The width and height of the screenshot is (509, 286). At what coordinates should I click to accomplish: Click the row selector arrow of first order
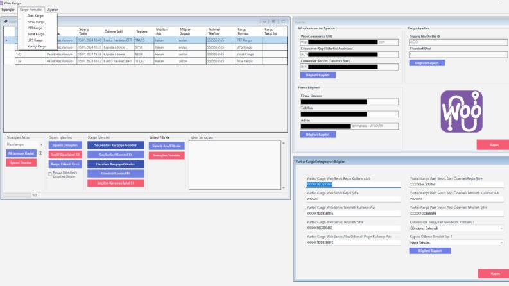(x=6, y=40)
